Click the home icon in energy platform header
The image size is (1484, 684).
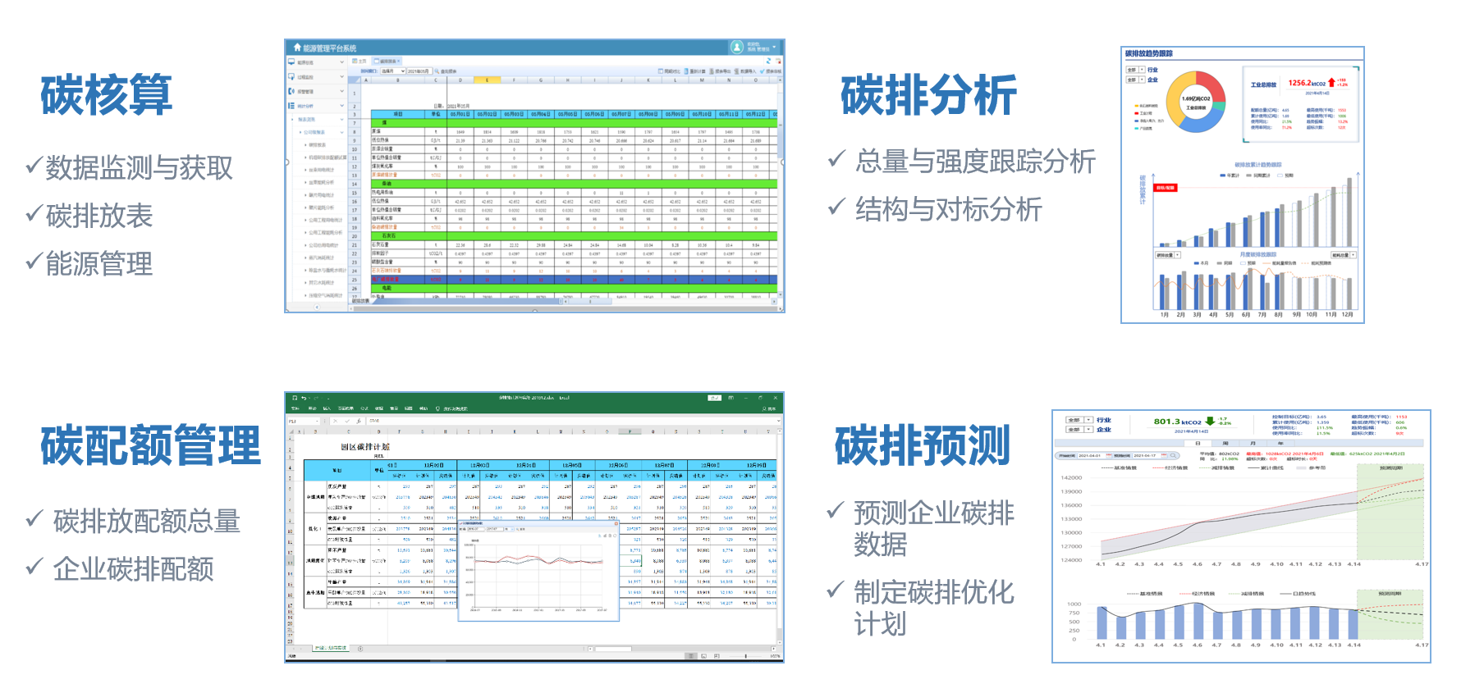click(297, 48)
